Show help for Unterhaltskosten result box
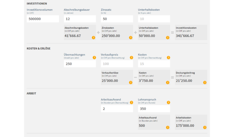The image size is (234, 137). pyautogui.click(x=168, y=37)
